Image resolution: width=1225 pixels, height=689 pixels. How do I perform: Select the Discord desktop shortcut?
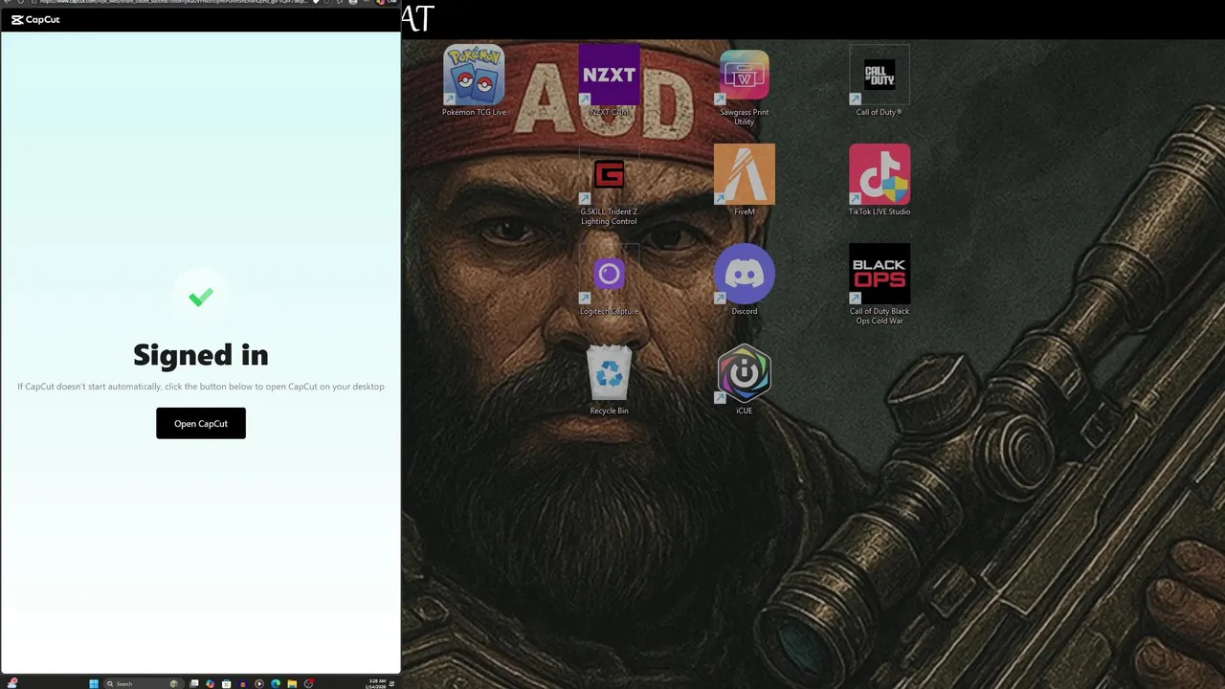[745, 280]
